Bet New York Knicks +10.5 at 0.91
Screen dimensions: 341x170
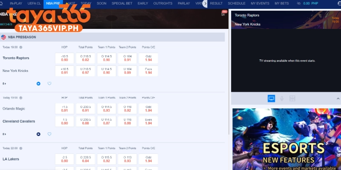[65, 71]
